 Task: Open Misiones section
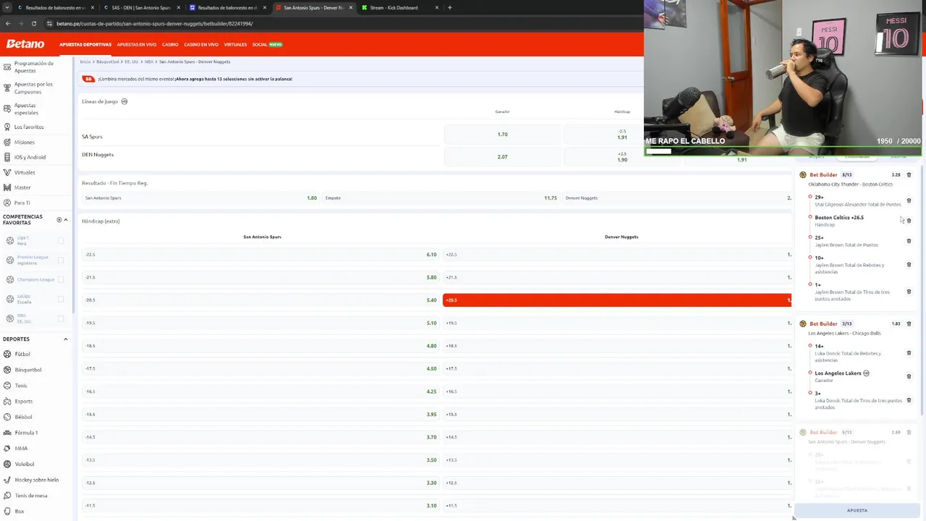24,142
